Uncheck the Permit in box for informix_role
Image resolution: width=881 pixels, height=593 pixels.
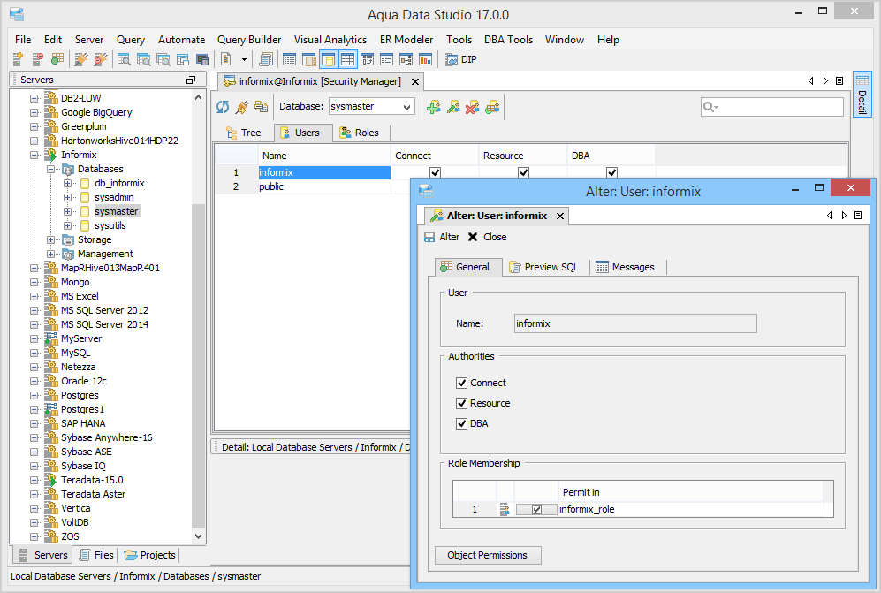tap(536, 509)
